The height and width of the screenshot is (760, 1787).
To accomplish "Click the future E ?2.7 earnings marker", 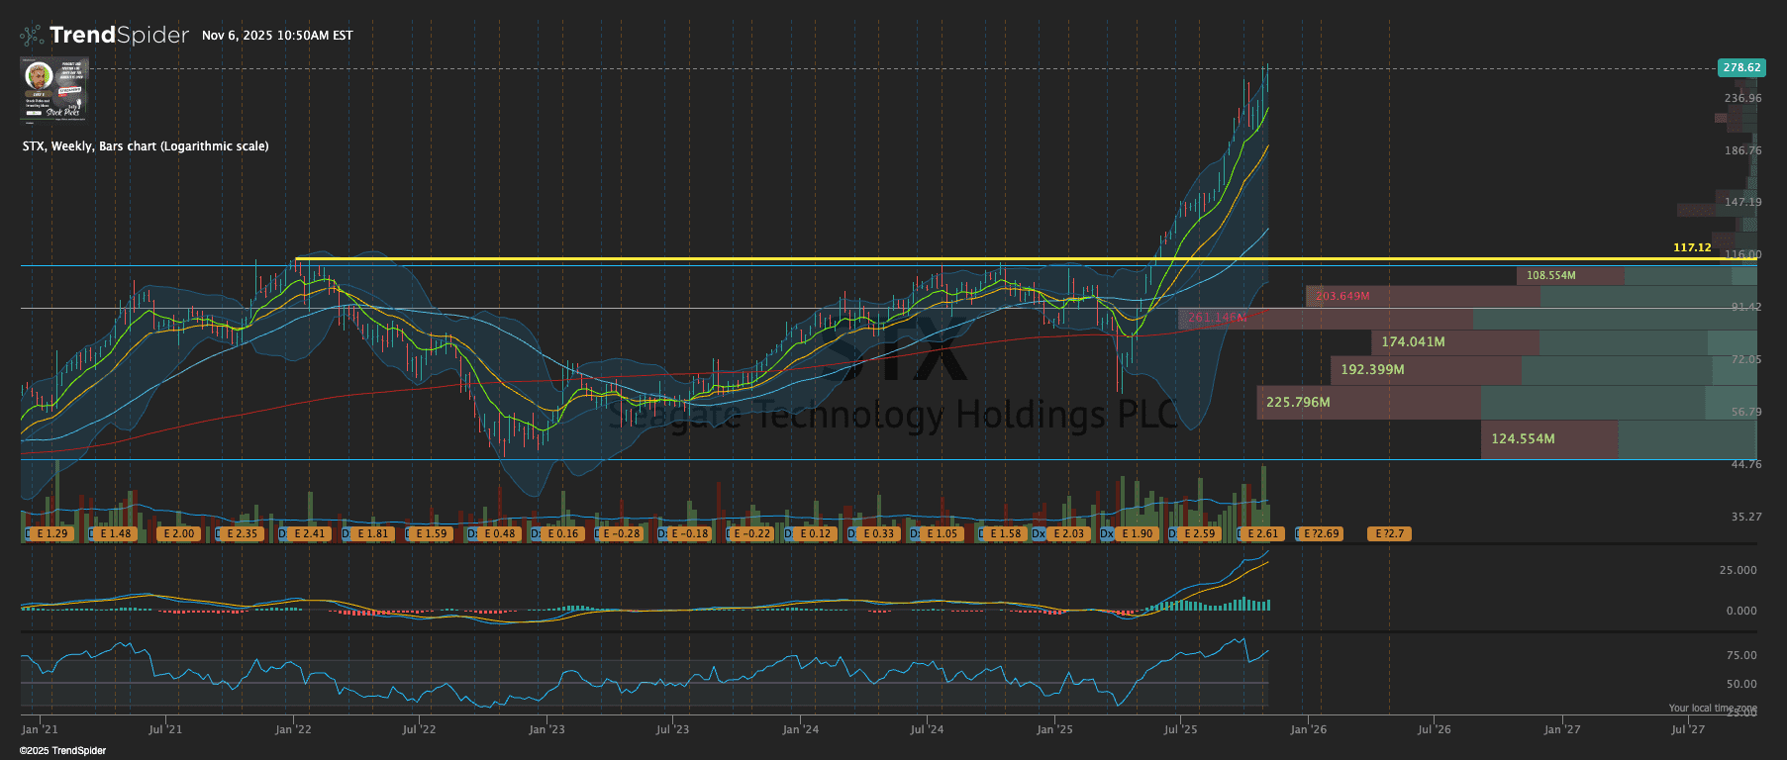I will pyautogui.click(x=1389, y=533).
